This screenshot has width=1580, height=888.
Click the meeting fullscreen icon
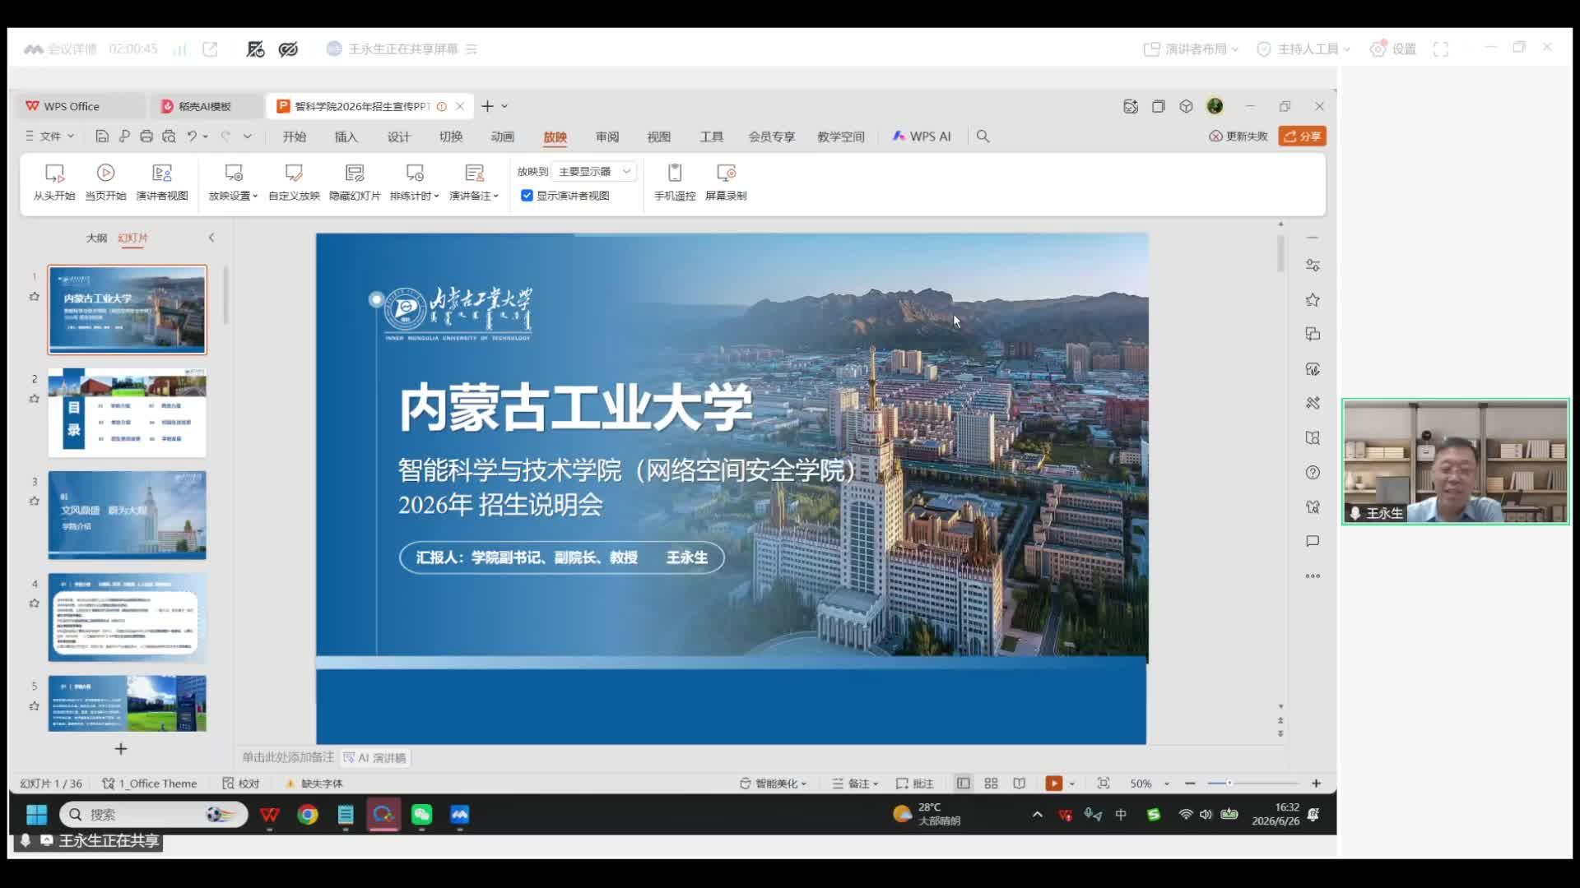(1441, 49)
